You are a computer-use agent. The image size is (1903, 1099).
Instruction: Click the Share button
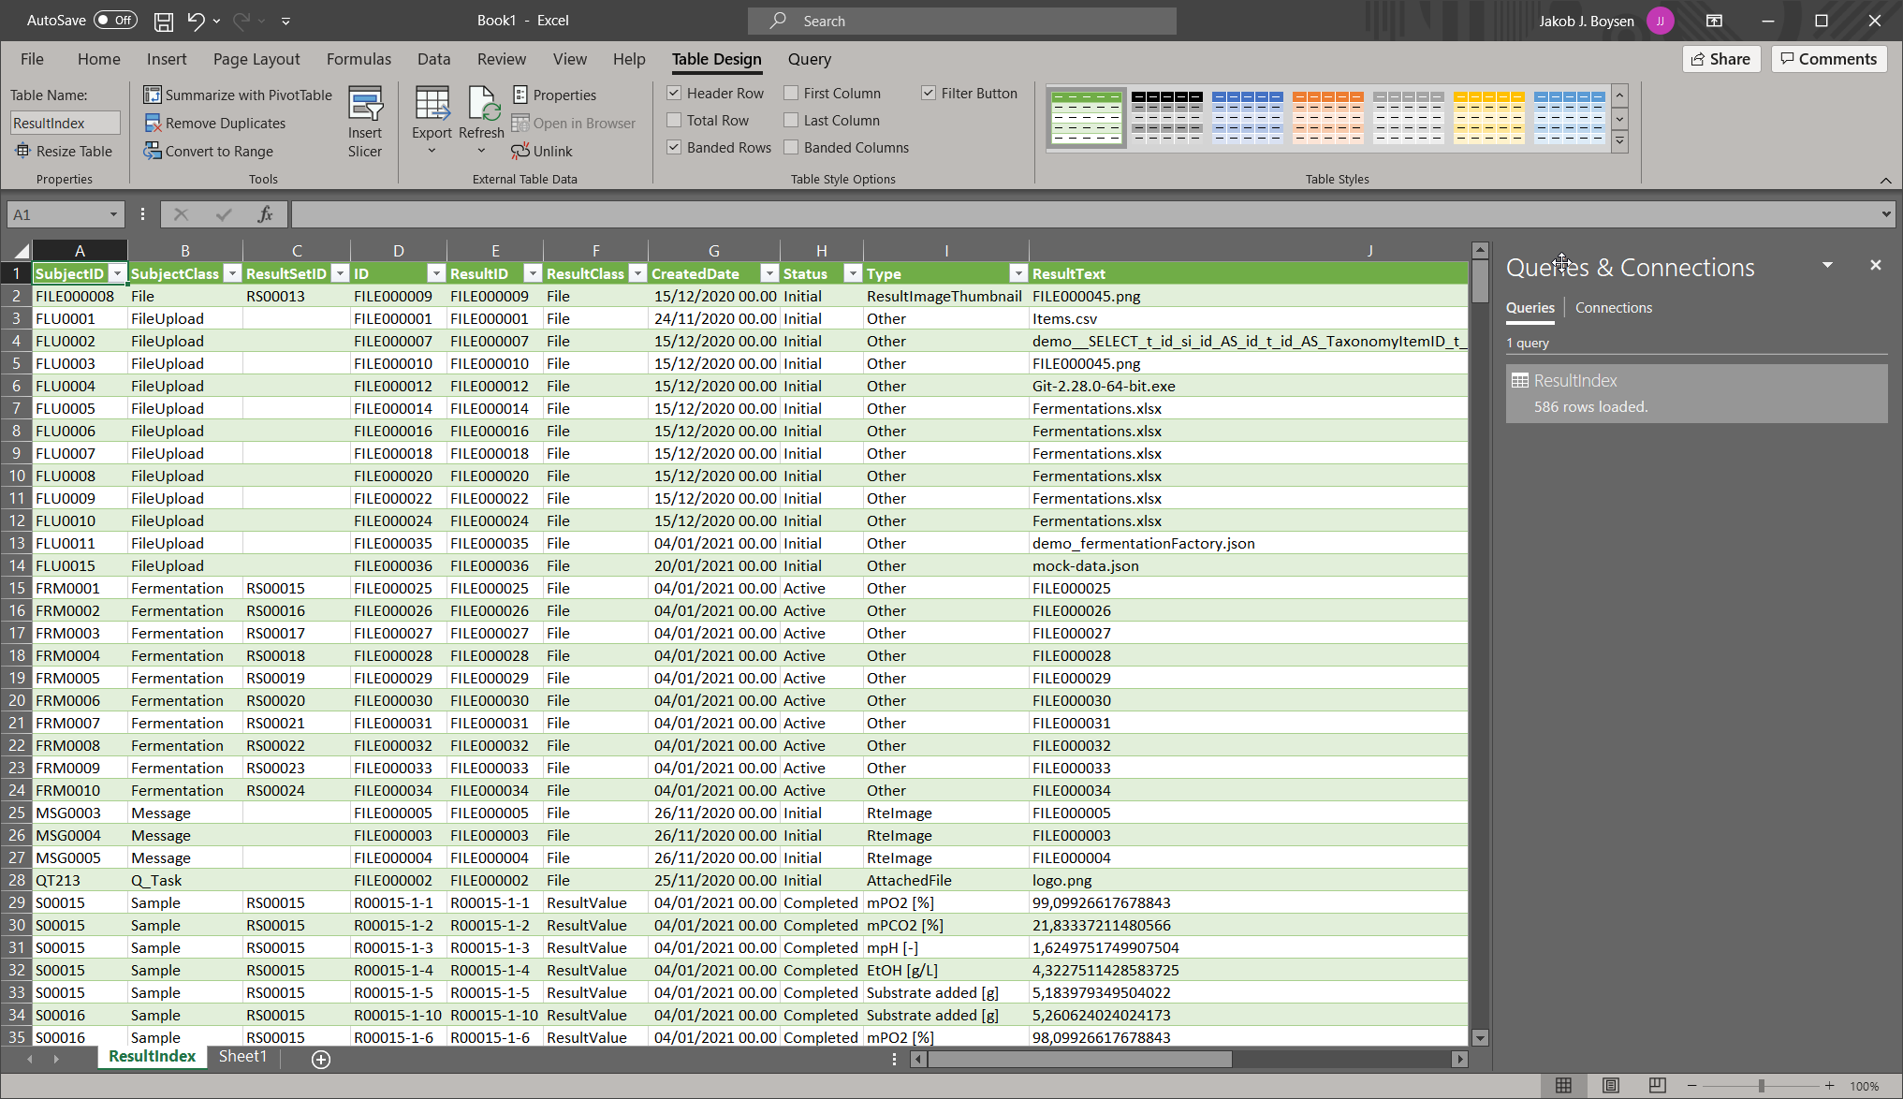coord(1720,59)
